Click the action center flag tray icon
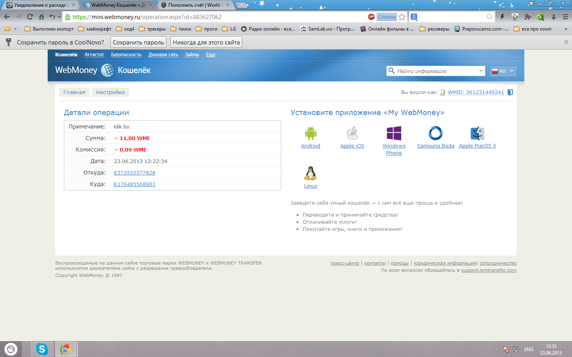Screen dimensions: 572x357 click(506, 349)
